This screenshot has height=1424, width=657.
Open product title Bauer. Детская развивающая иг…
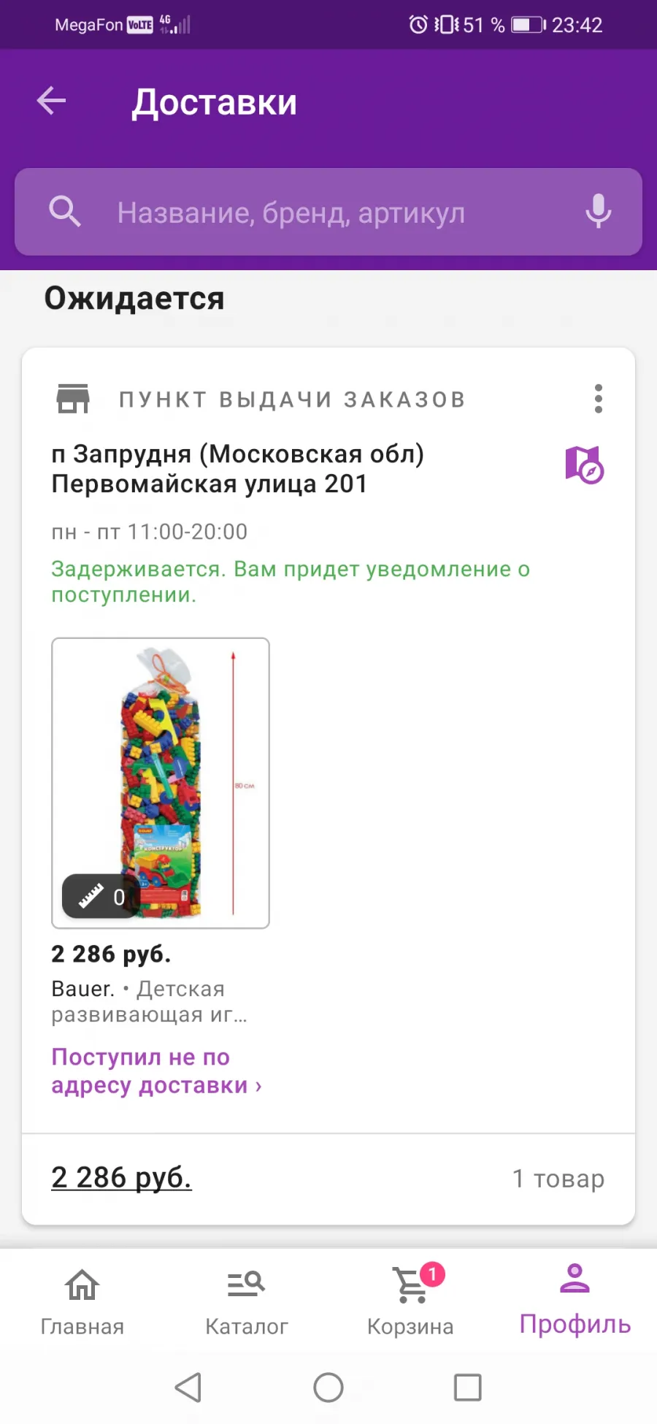(x=150, y=1001)
